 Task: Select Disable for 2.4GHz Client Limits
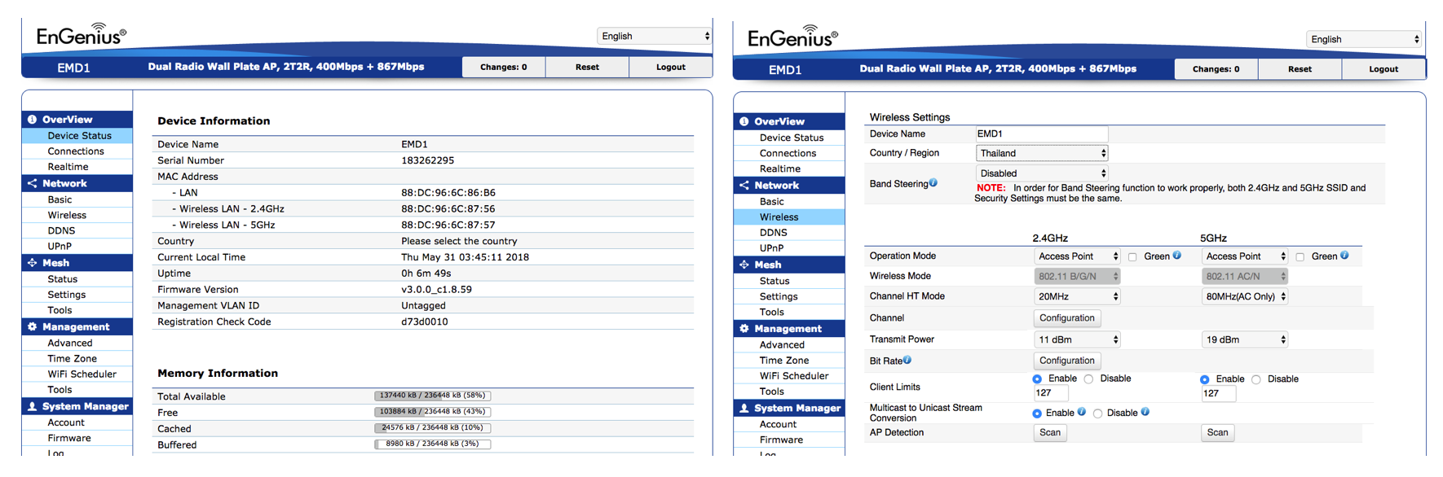(x=1089, y=379)
